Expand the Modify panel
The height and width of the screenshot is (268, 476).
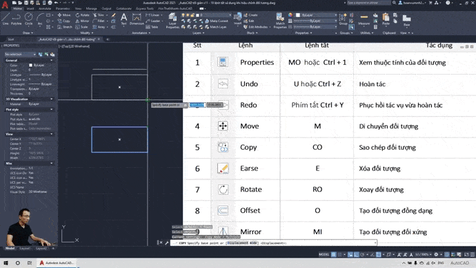click(x=86, y=33)
